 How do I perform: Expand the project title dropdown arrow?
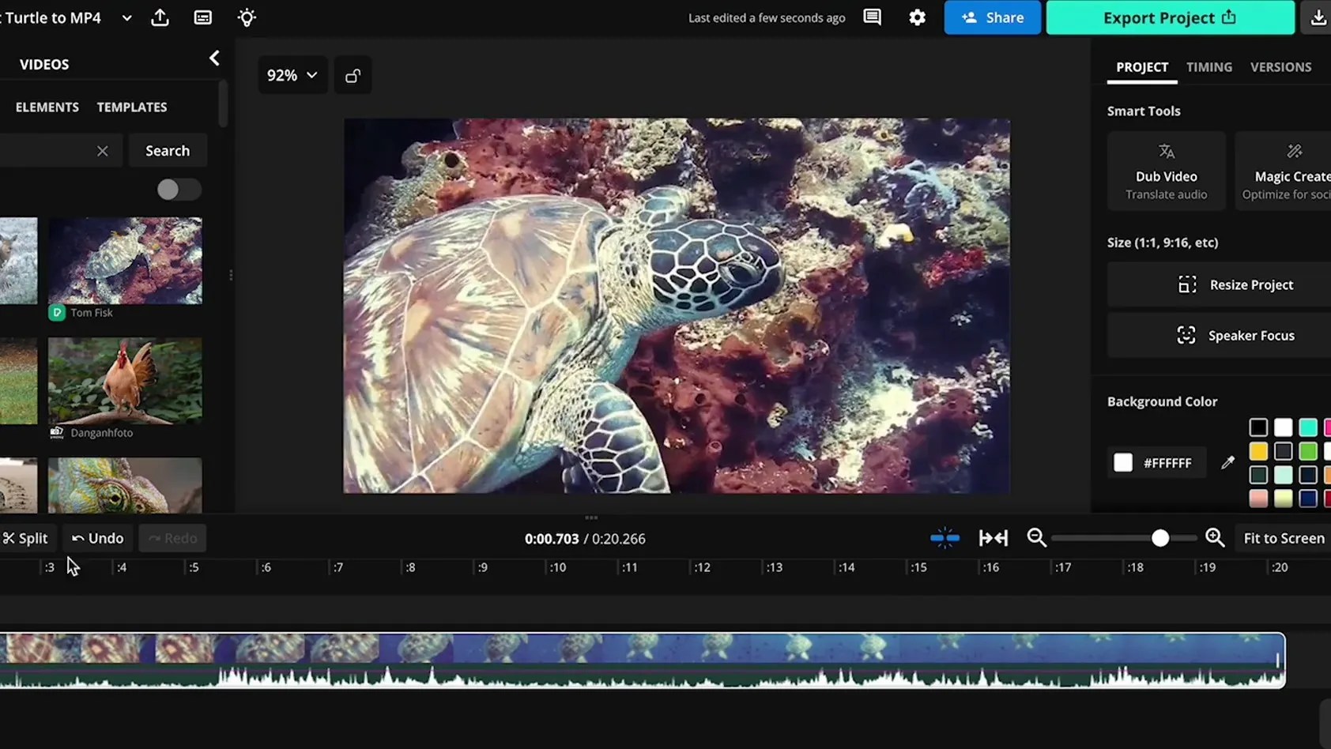point(126,17)
